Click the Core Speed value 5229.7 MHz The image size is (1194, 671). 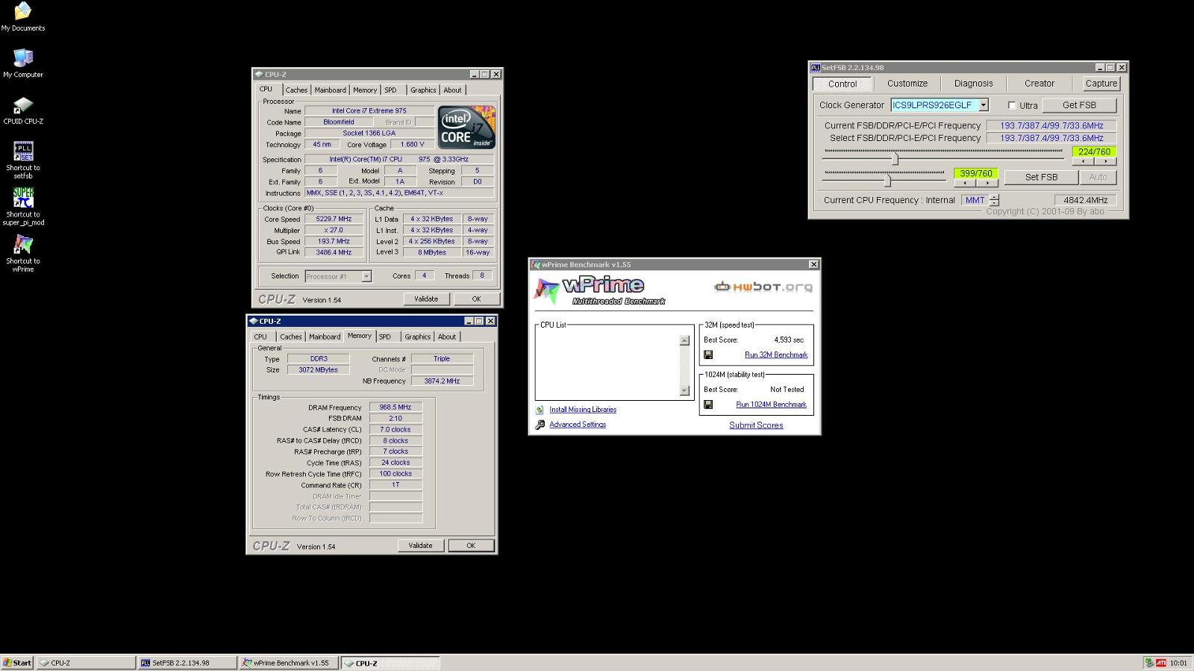[x=334, y=219]
